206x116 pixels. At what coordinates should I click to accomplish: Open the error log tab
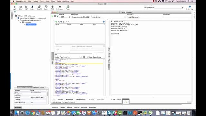(x=77, y=108)
